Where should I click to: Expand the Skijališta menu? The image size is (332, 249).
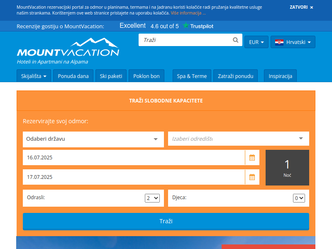click(x=34, y=76)
